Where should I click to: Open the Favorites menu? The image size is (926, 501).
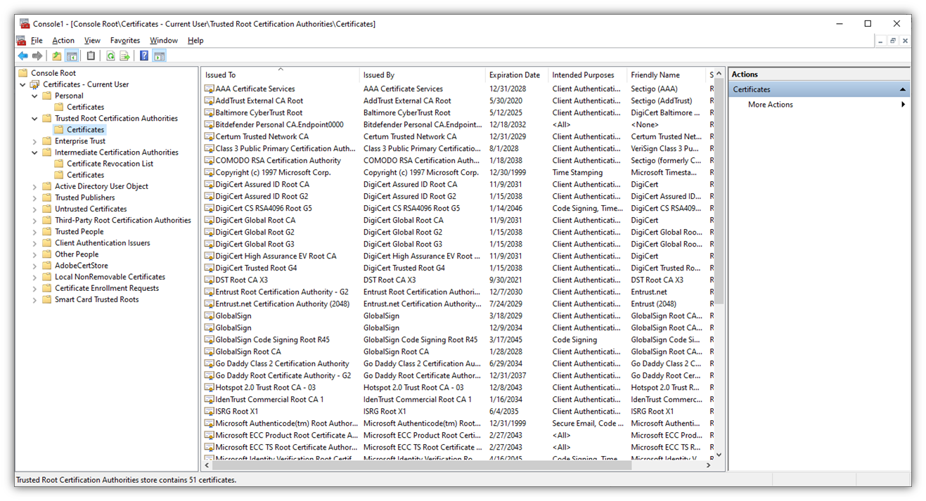click(x=125, y=40)
